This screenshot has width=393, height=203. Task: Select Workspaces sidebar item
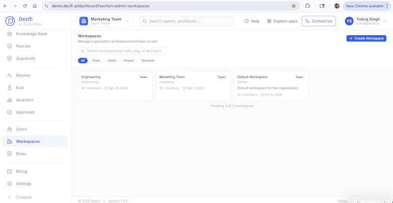[35, 141]
